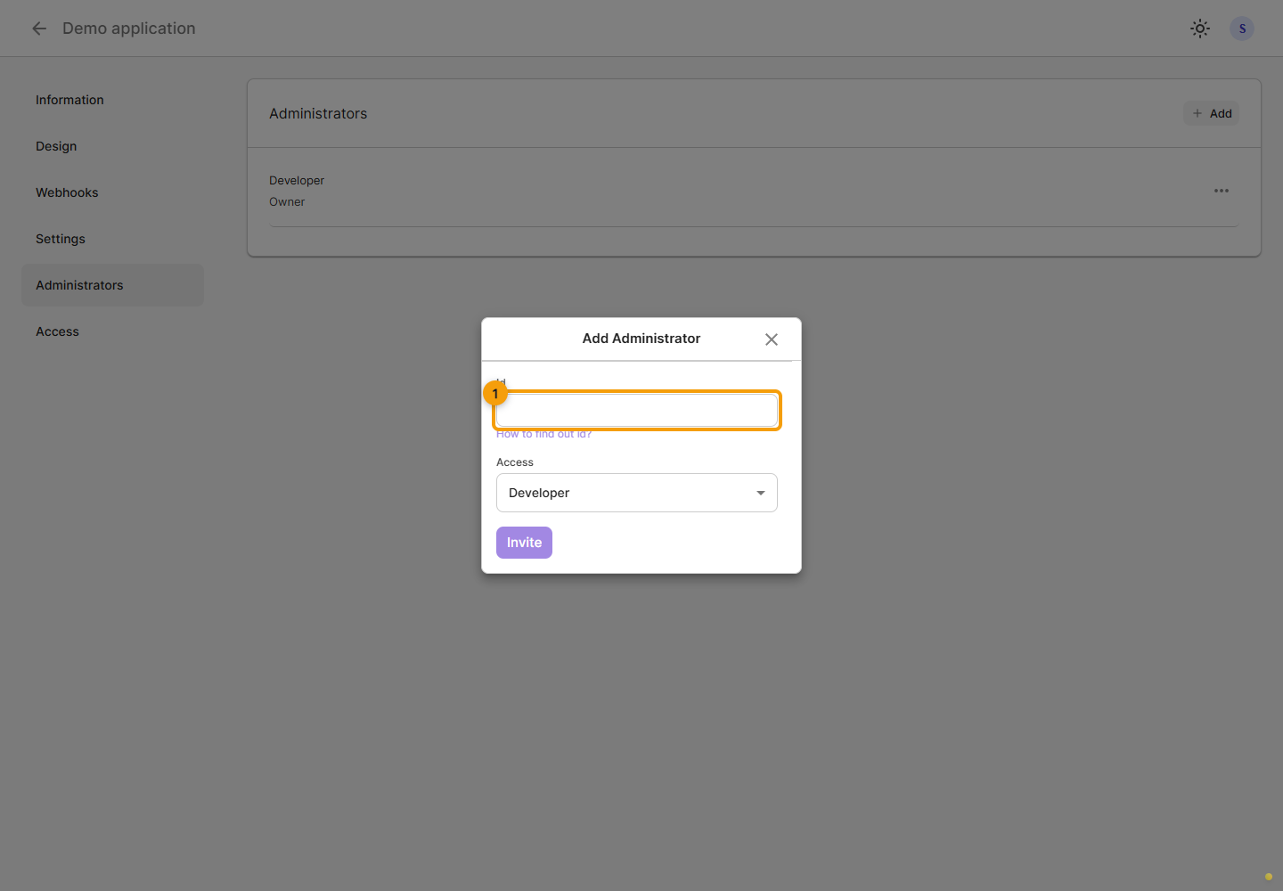Toggle the light/dark theme sun icon

point(1200,29)
